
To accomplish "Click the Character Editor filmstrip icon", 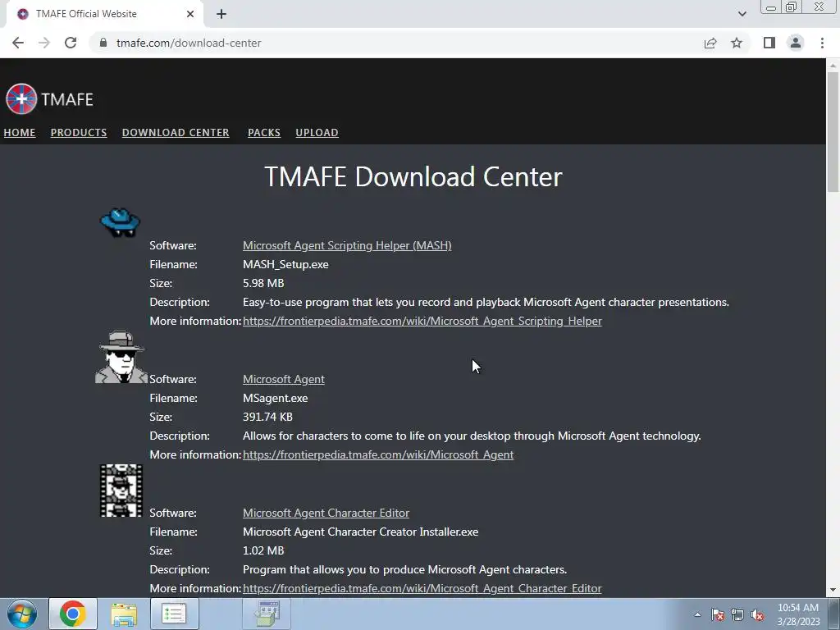I will point(121,491).
